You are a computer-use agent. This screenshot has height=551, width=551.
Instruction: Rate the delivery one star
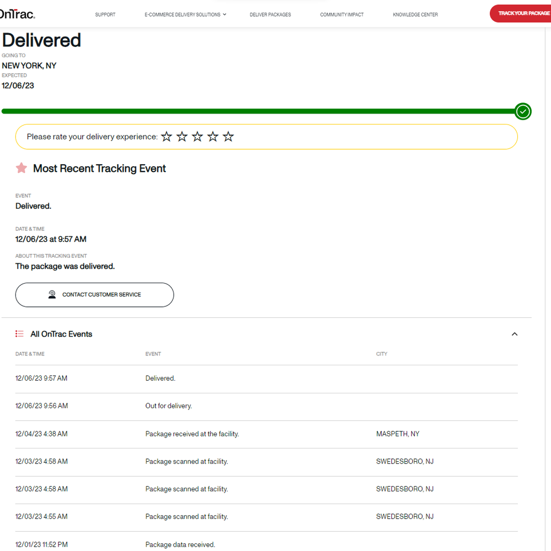(x=166, y=136)
